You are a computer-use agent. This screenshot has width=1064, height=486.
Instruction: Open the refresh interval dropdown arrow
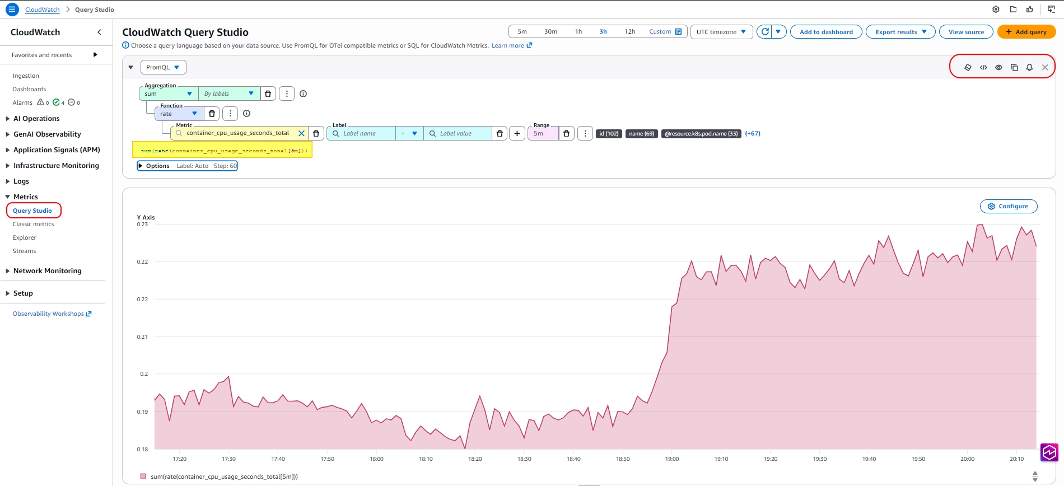point(778,32)
